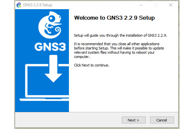Image resolution: width=194 pixels, height=129 pixels.
Task: Click the 'It is recommended that you close' paragraph
Action: coord(119,50)
